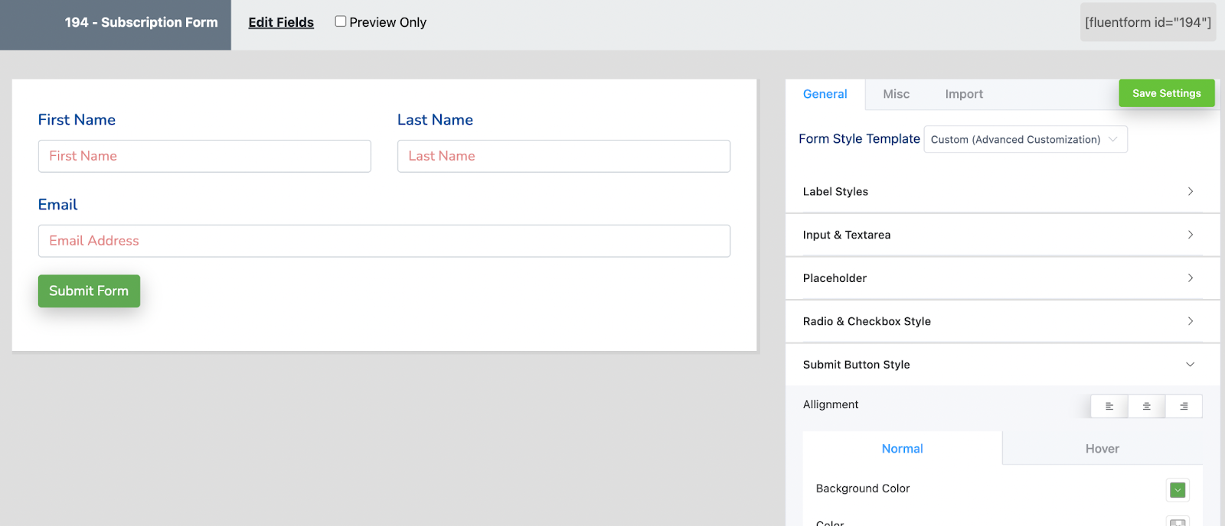Switch to the Import tab

coord(964,94)
